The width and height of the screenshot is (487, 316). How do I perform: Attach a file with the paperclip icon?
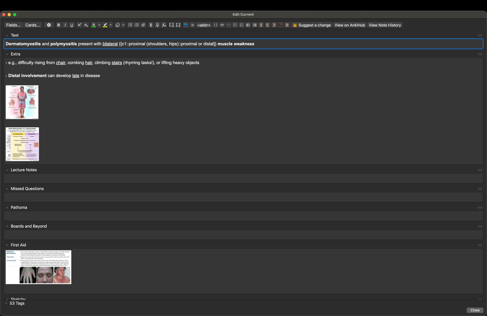(151, 25)
